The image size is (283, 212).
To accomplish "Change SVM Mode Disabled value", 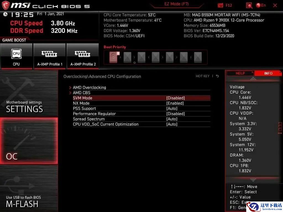I will 175,98.
